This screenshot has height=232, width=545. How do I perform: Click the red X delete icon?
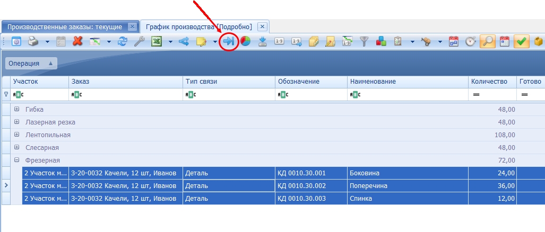click(77, 42)
